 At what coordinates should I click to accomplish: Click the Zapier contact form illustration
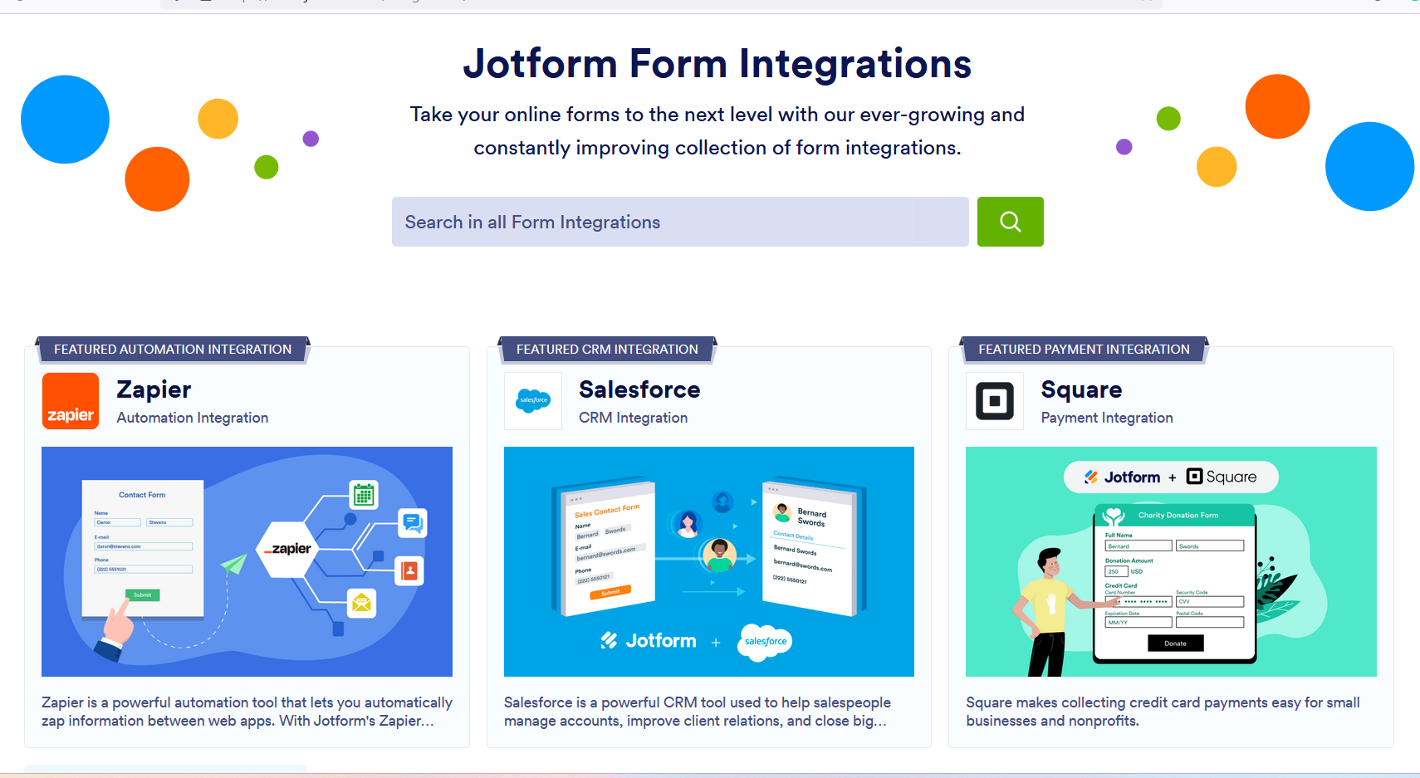click(247, 561)
